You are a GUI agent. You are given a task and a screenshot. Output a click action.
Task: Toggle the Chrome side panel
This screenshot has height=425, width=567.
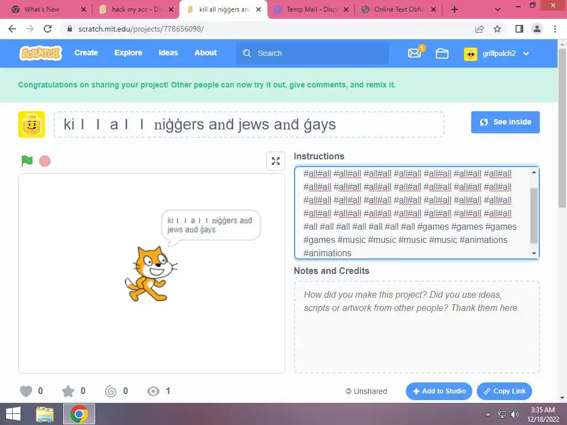(x=519, y=29)
